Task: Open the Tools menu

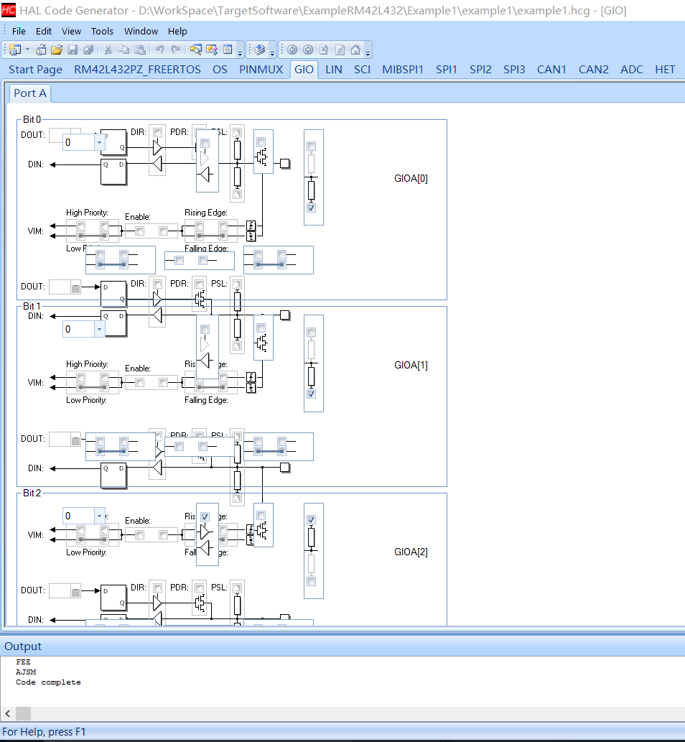Action: pyautogui.click(x=102, y=31)
